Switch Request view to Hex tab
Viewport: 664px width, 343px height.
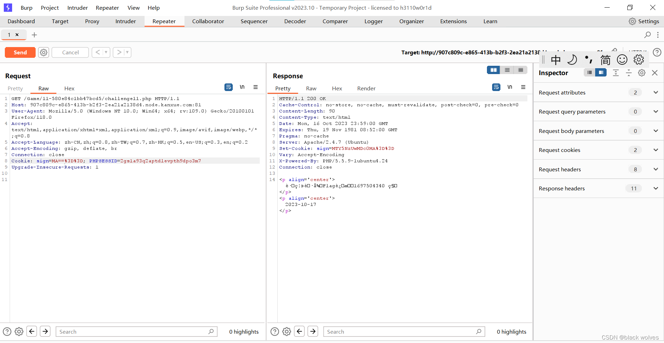tap(69, 88)
